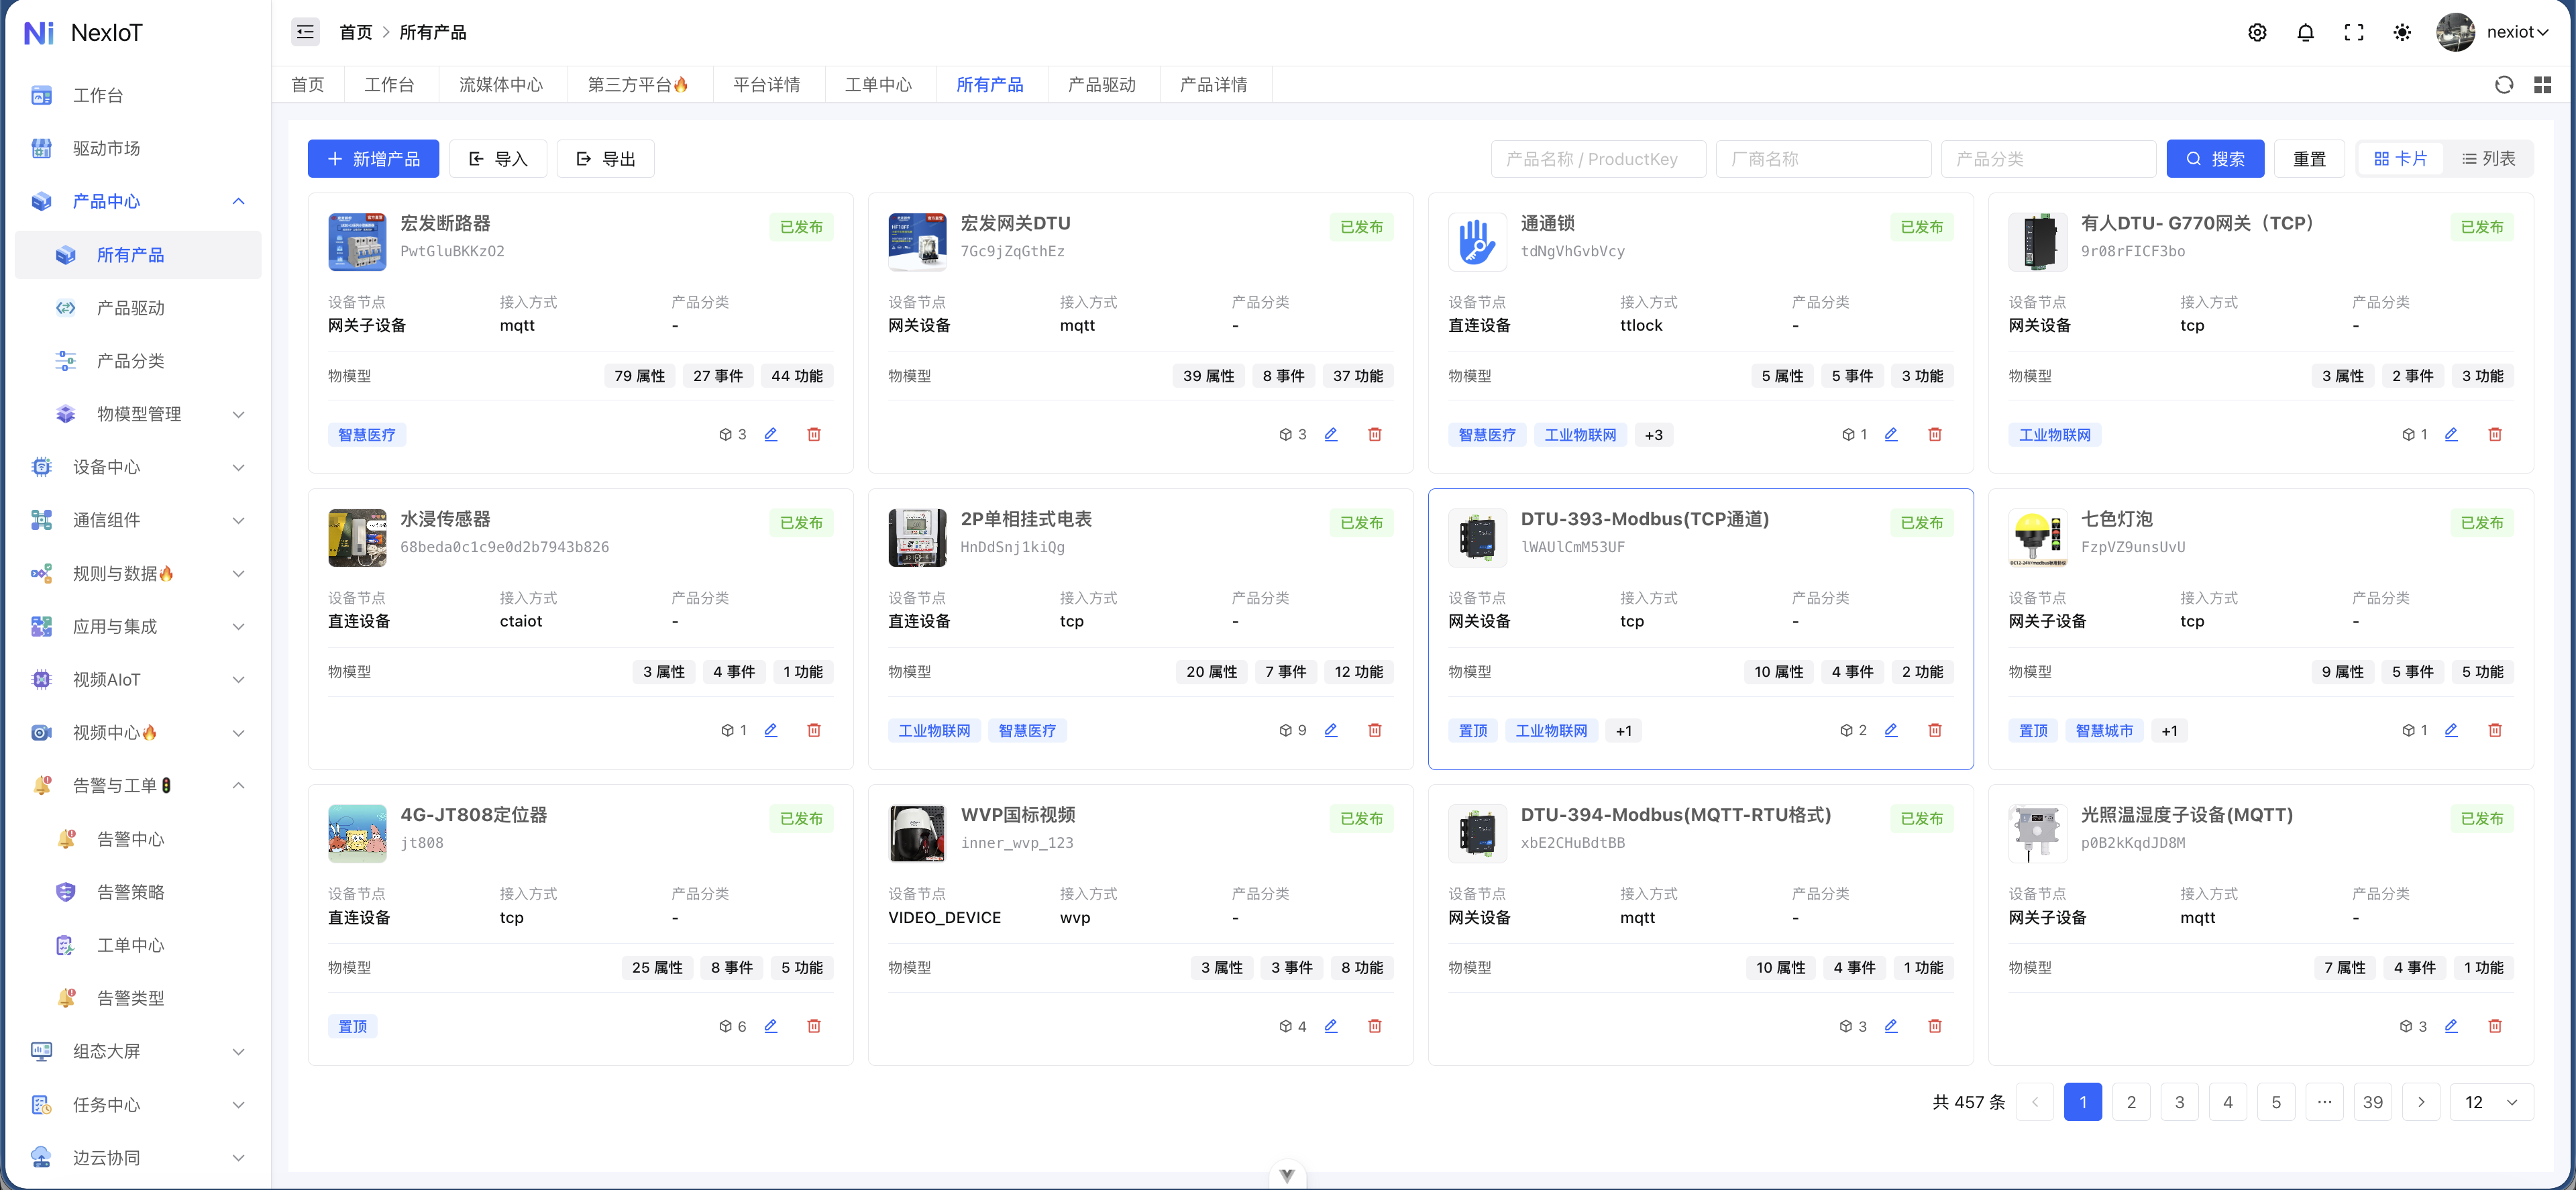The width and height of the screenshot is (2576, 1190).
Task: Click edit icon on 七色灯泡 card
Action: 2451,730
